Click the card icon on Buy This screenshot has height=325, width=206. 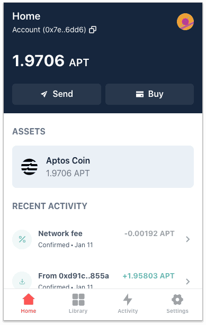click(140, 94)
